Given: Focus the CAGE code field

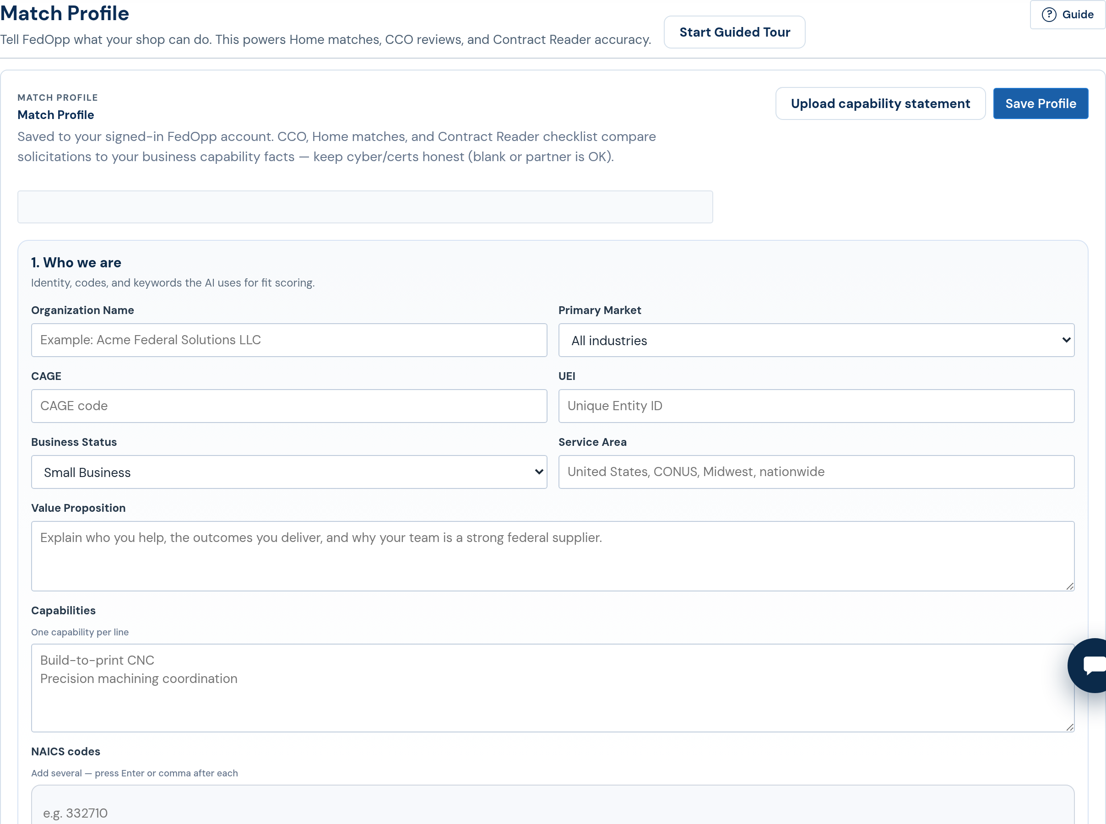Looking at the screenshot, I should coord(289,406).
